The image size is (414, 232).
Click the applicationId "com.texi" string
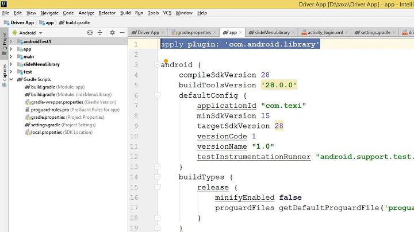coord(283,106)
